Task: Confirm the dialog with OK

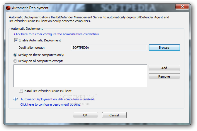Action: (x=85, y=115)
